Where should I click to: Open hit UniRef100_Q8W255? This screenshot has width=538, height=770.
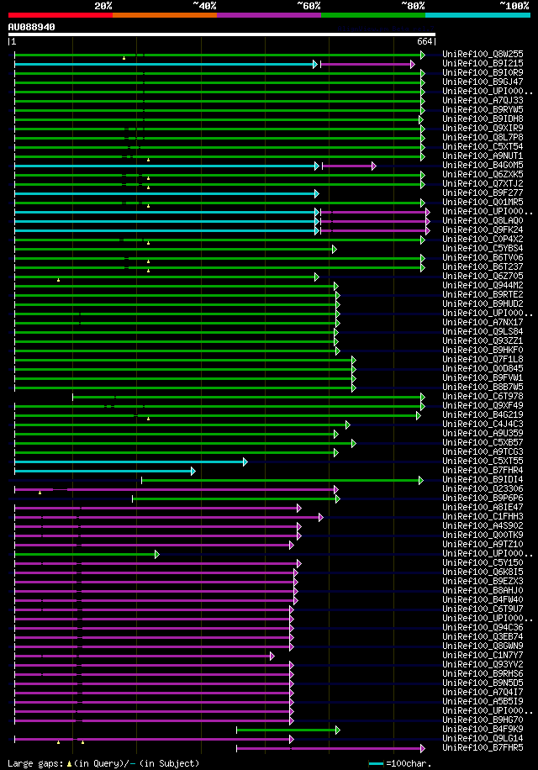(483, 55)
